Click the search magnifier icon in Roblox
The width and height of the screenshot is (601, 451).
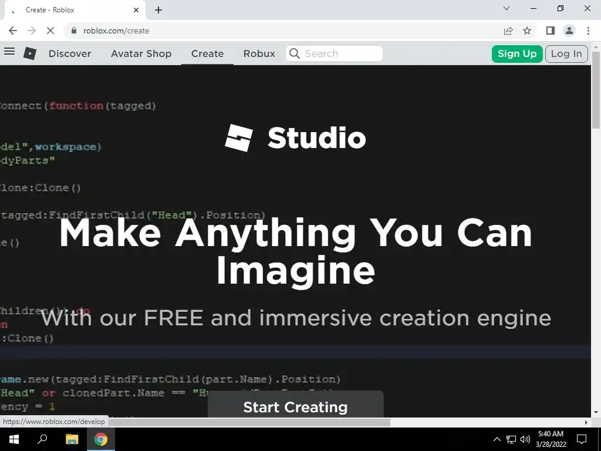pos(295,53)
